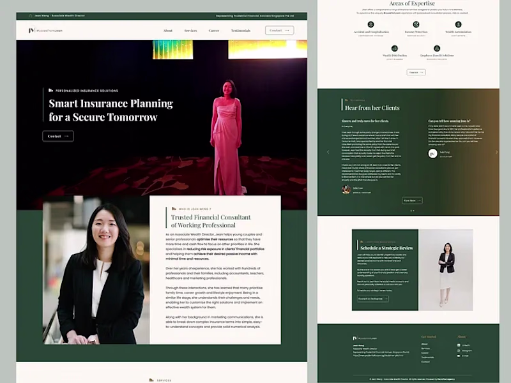Click the Contact button in the header
The width and height of the screenshot is (511, 383).
[x=280, y=30]
